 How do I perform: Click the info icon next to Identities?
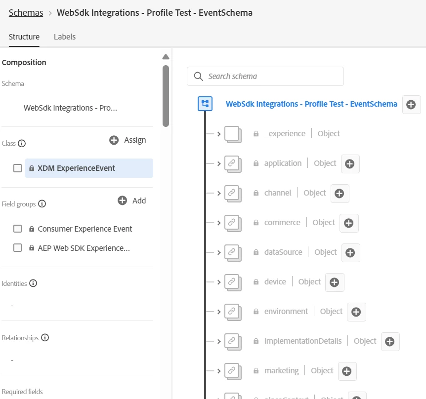pyautogui.click(x=33, y=283)
